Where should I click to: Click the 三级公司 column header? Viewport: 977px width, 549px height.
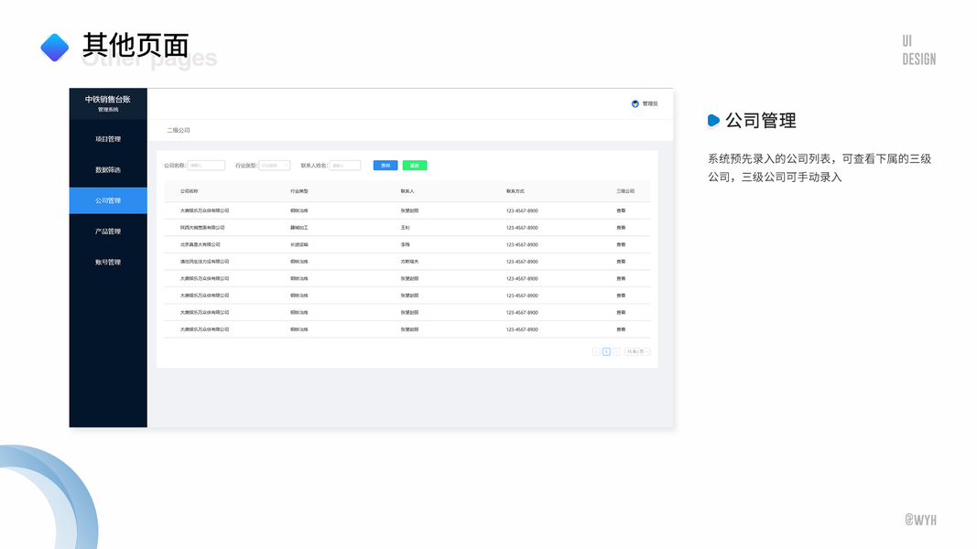click(625, 191)
